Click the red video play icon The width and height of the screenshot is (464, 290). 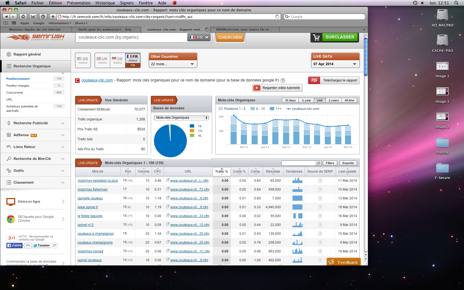(257, 88)
